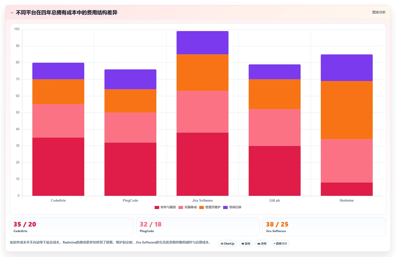The image size is (396, 257).
Task: Click the 表格 chip
Action: coord(246,244)
